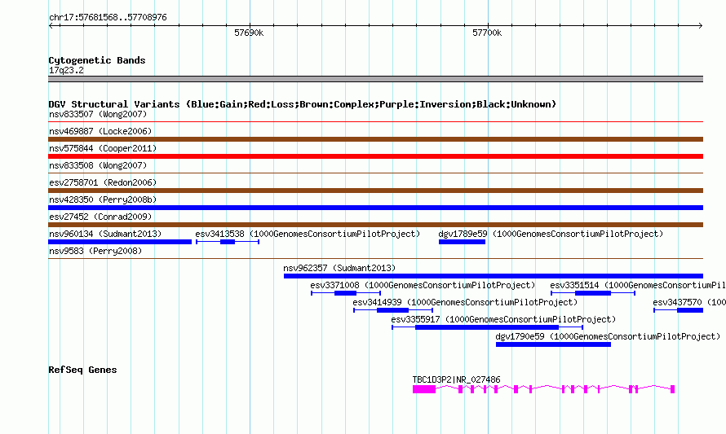The height and width of the screenshot is (434, 726).
Task: Click the Cytogenetic Bands track title
Action: point(97,60)
